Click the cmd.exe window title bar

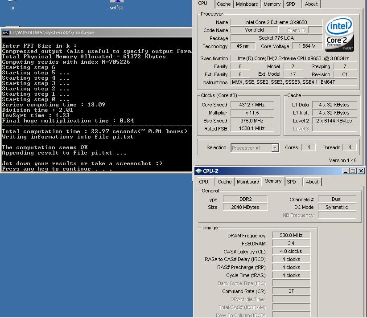(x=96, y=33)
